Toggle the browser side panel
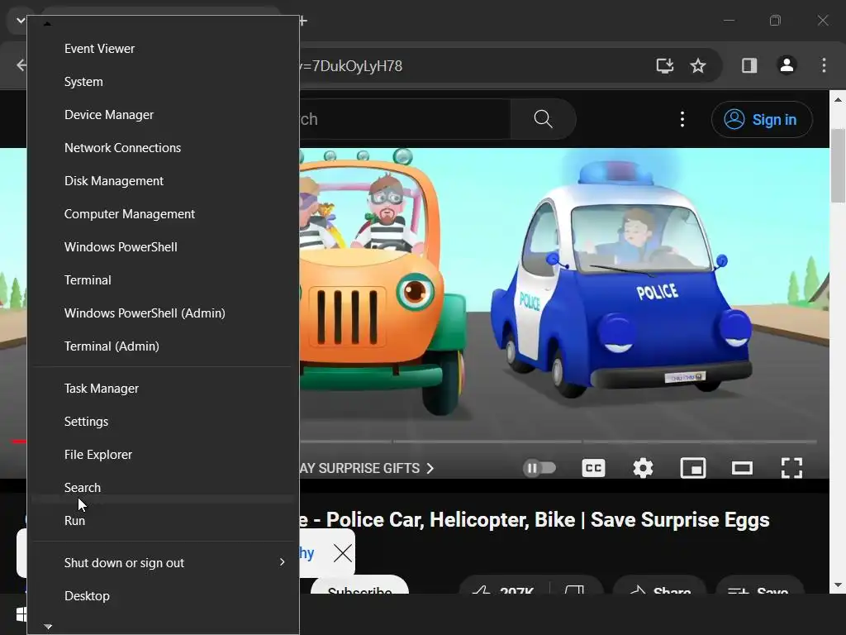 [749, 65]
